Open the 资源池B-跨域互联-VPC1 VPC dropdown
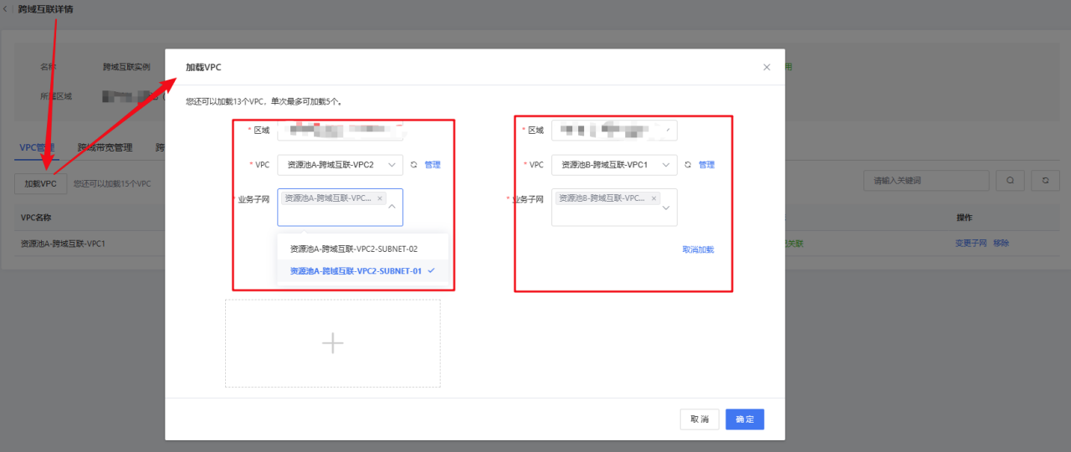 coord(614,165)
